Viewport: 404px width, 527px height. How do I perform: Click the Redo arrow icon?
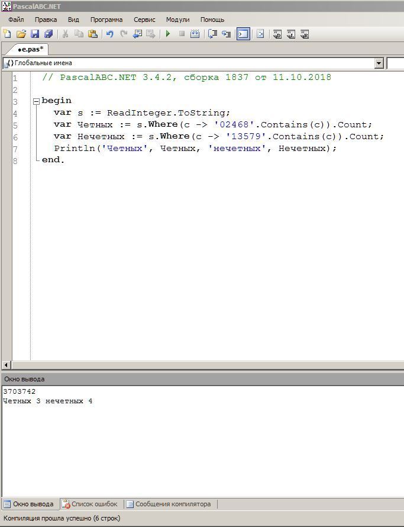coord(124,34)
